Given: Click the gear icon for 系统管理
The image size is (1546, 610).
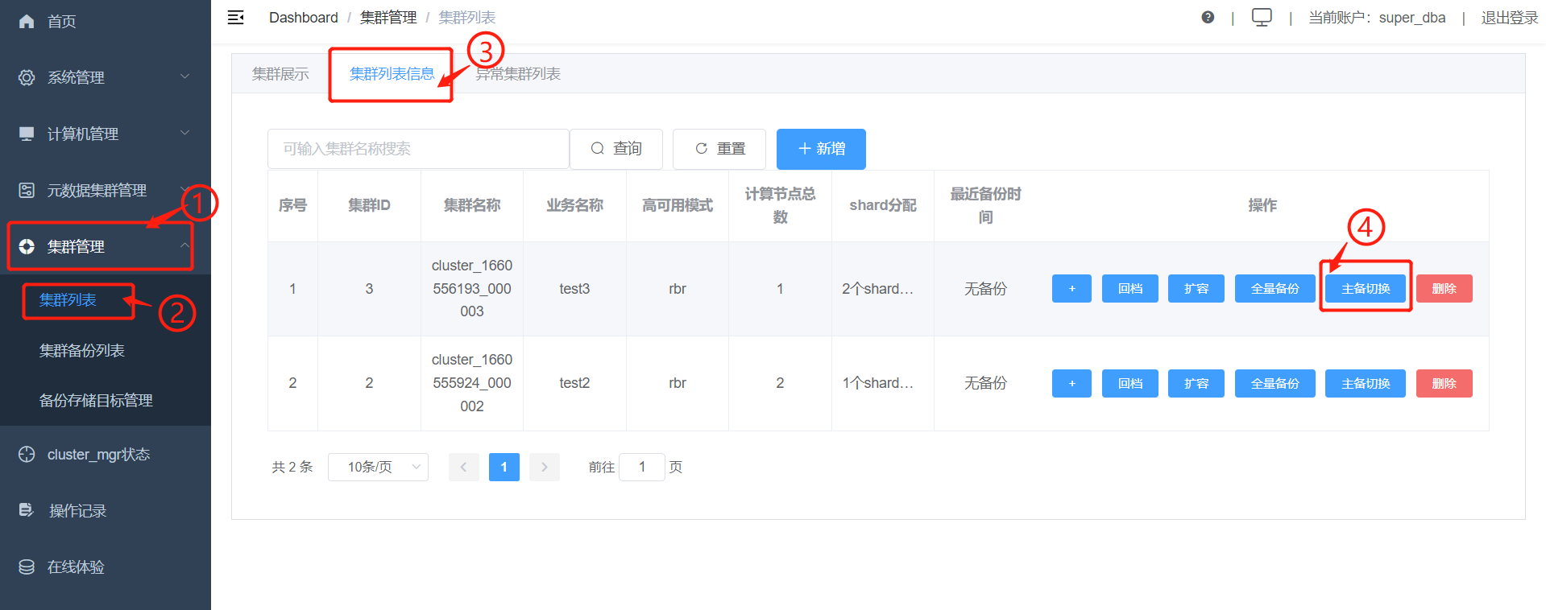Looking at the screenshot, I should [27, 78].
